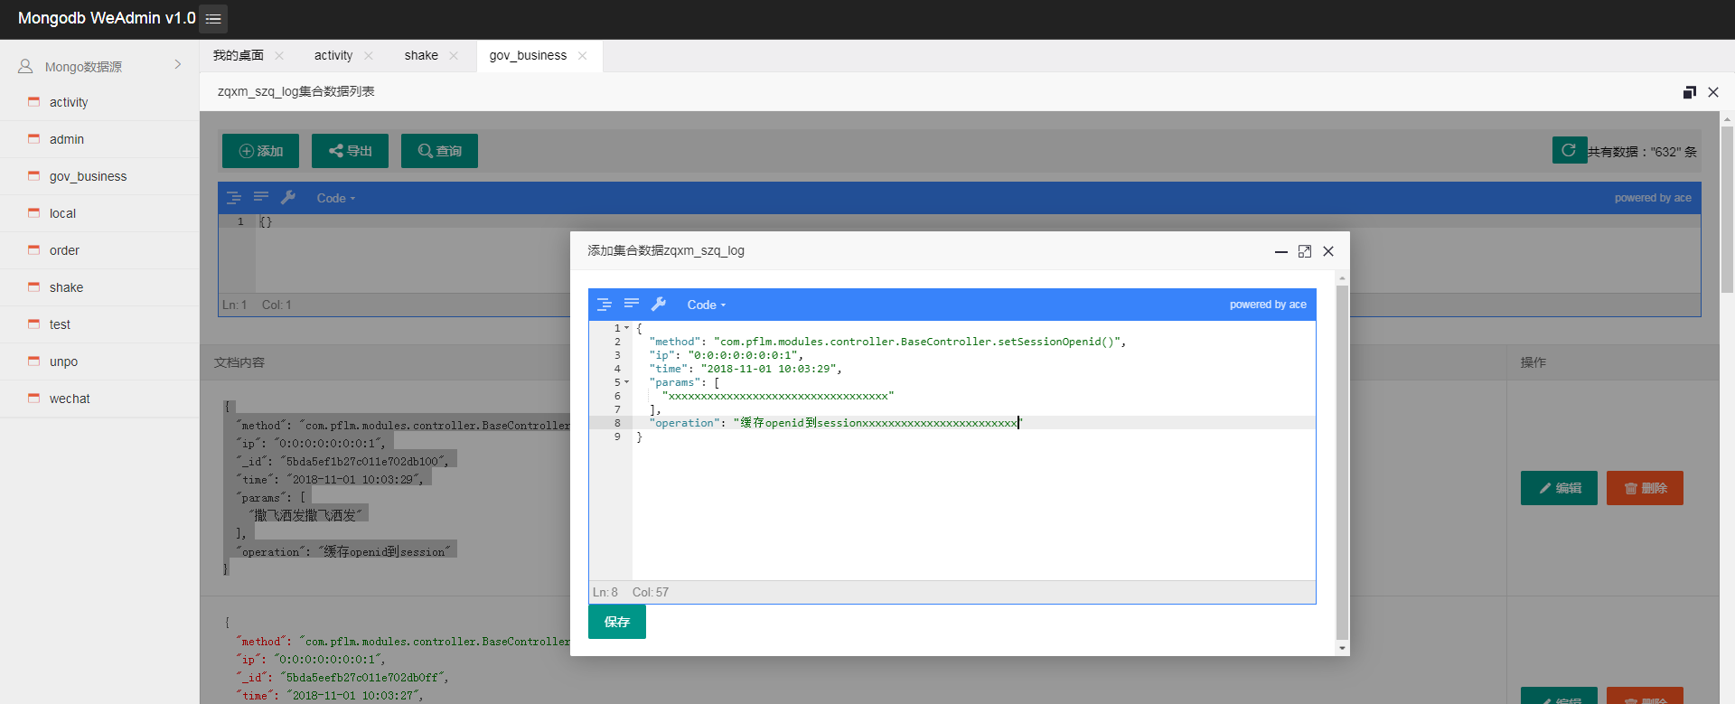Click the "time" line in dialog editor
1735x704 pixels.
pyautogui.click(x=746, y=369)
